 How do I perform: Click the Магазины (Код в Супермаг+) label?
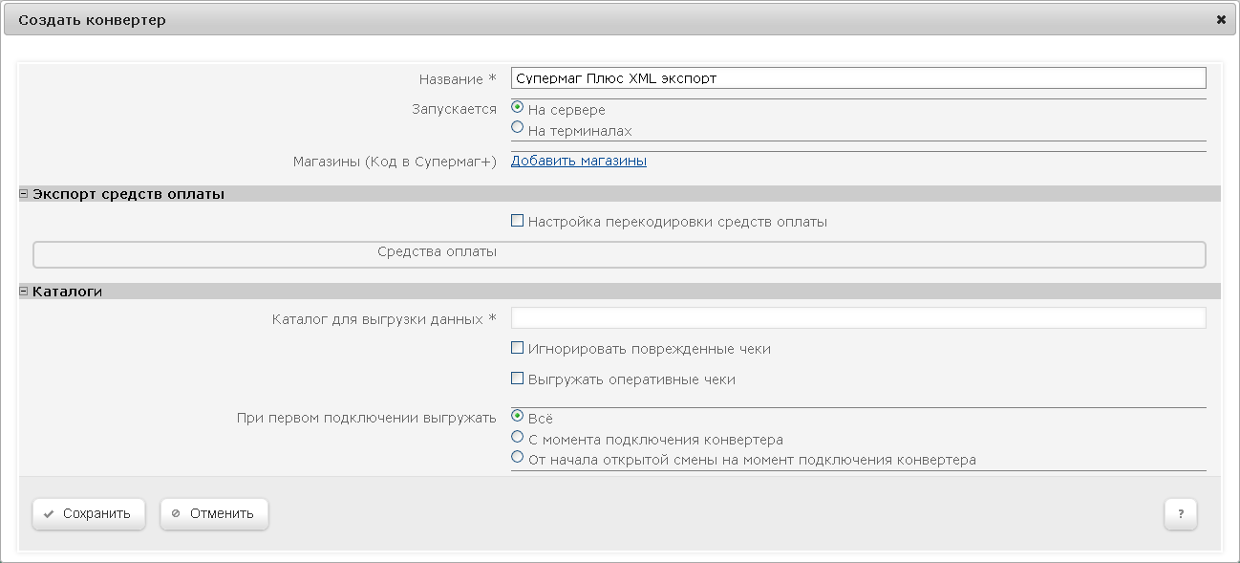click(395, 162)
